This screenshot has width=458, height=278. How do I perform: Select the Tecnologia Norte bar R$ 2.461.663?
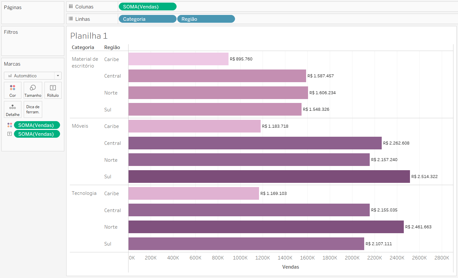266,227
